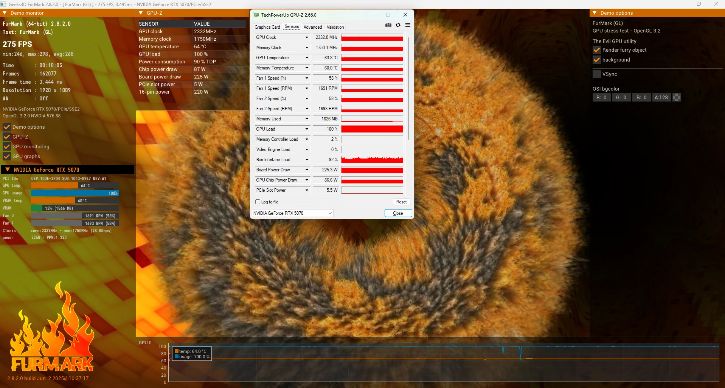
Task: Open the Fan 1 Speed (RPM) dropdown
Action: point(307,88)
